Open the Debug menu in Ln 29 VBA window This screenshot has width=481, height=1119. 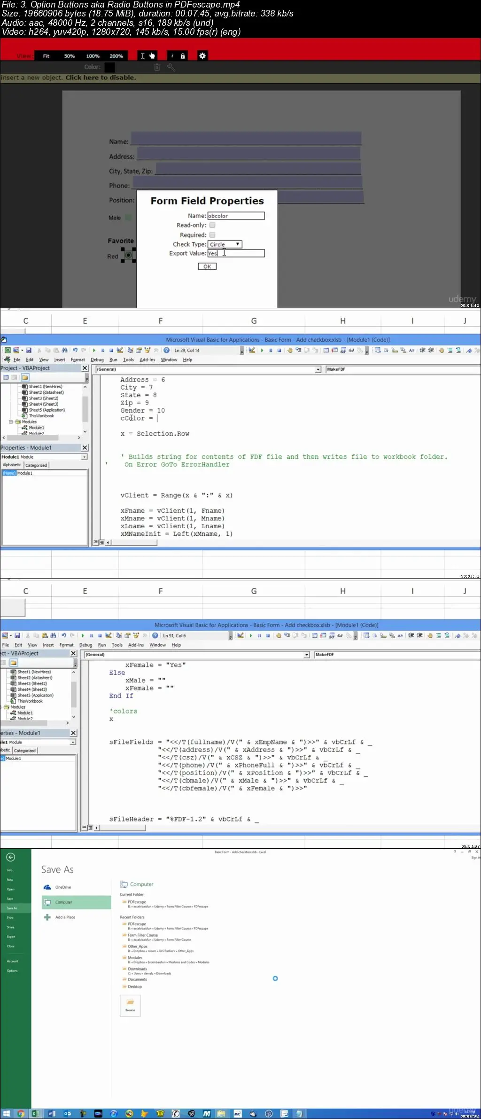97,360
